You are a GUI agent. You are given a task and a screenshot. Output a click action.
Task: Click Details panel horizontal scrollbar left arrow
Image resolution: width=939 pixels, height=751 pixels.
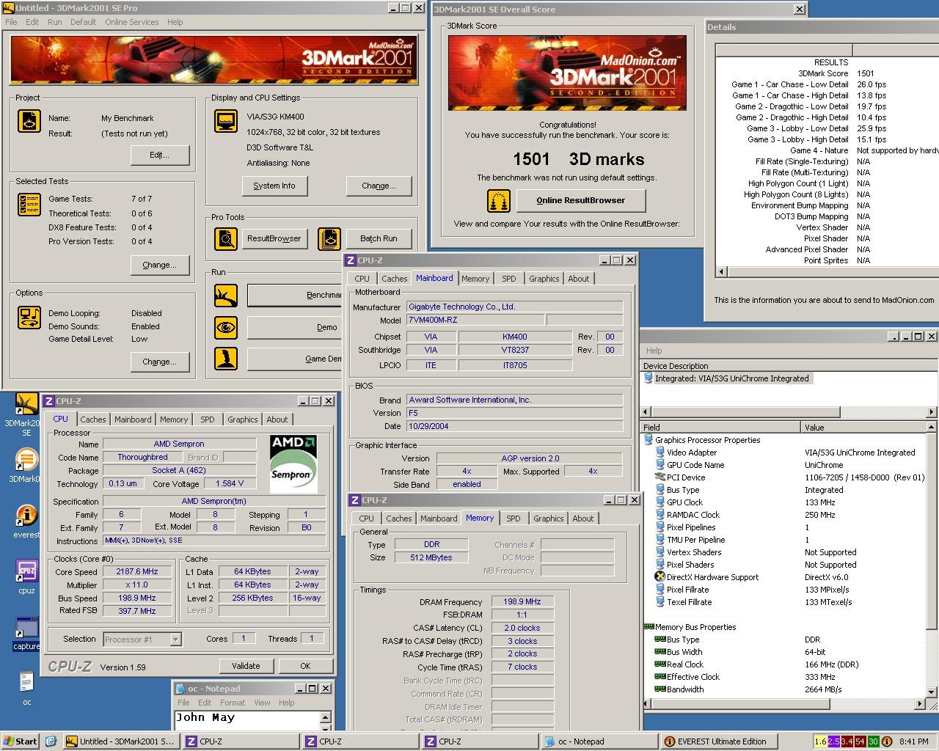722,271
